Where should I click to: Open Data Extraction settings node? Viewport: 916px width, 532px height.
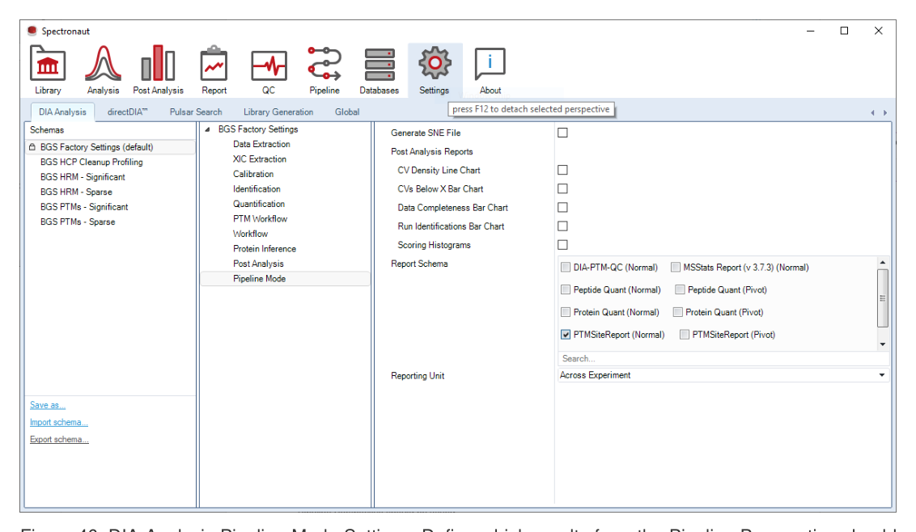tap(261, 144)
